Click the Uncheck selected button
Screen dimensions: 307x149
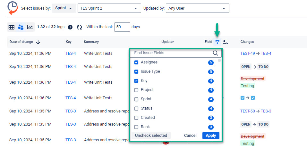[151, 136]
